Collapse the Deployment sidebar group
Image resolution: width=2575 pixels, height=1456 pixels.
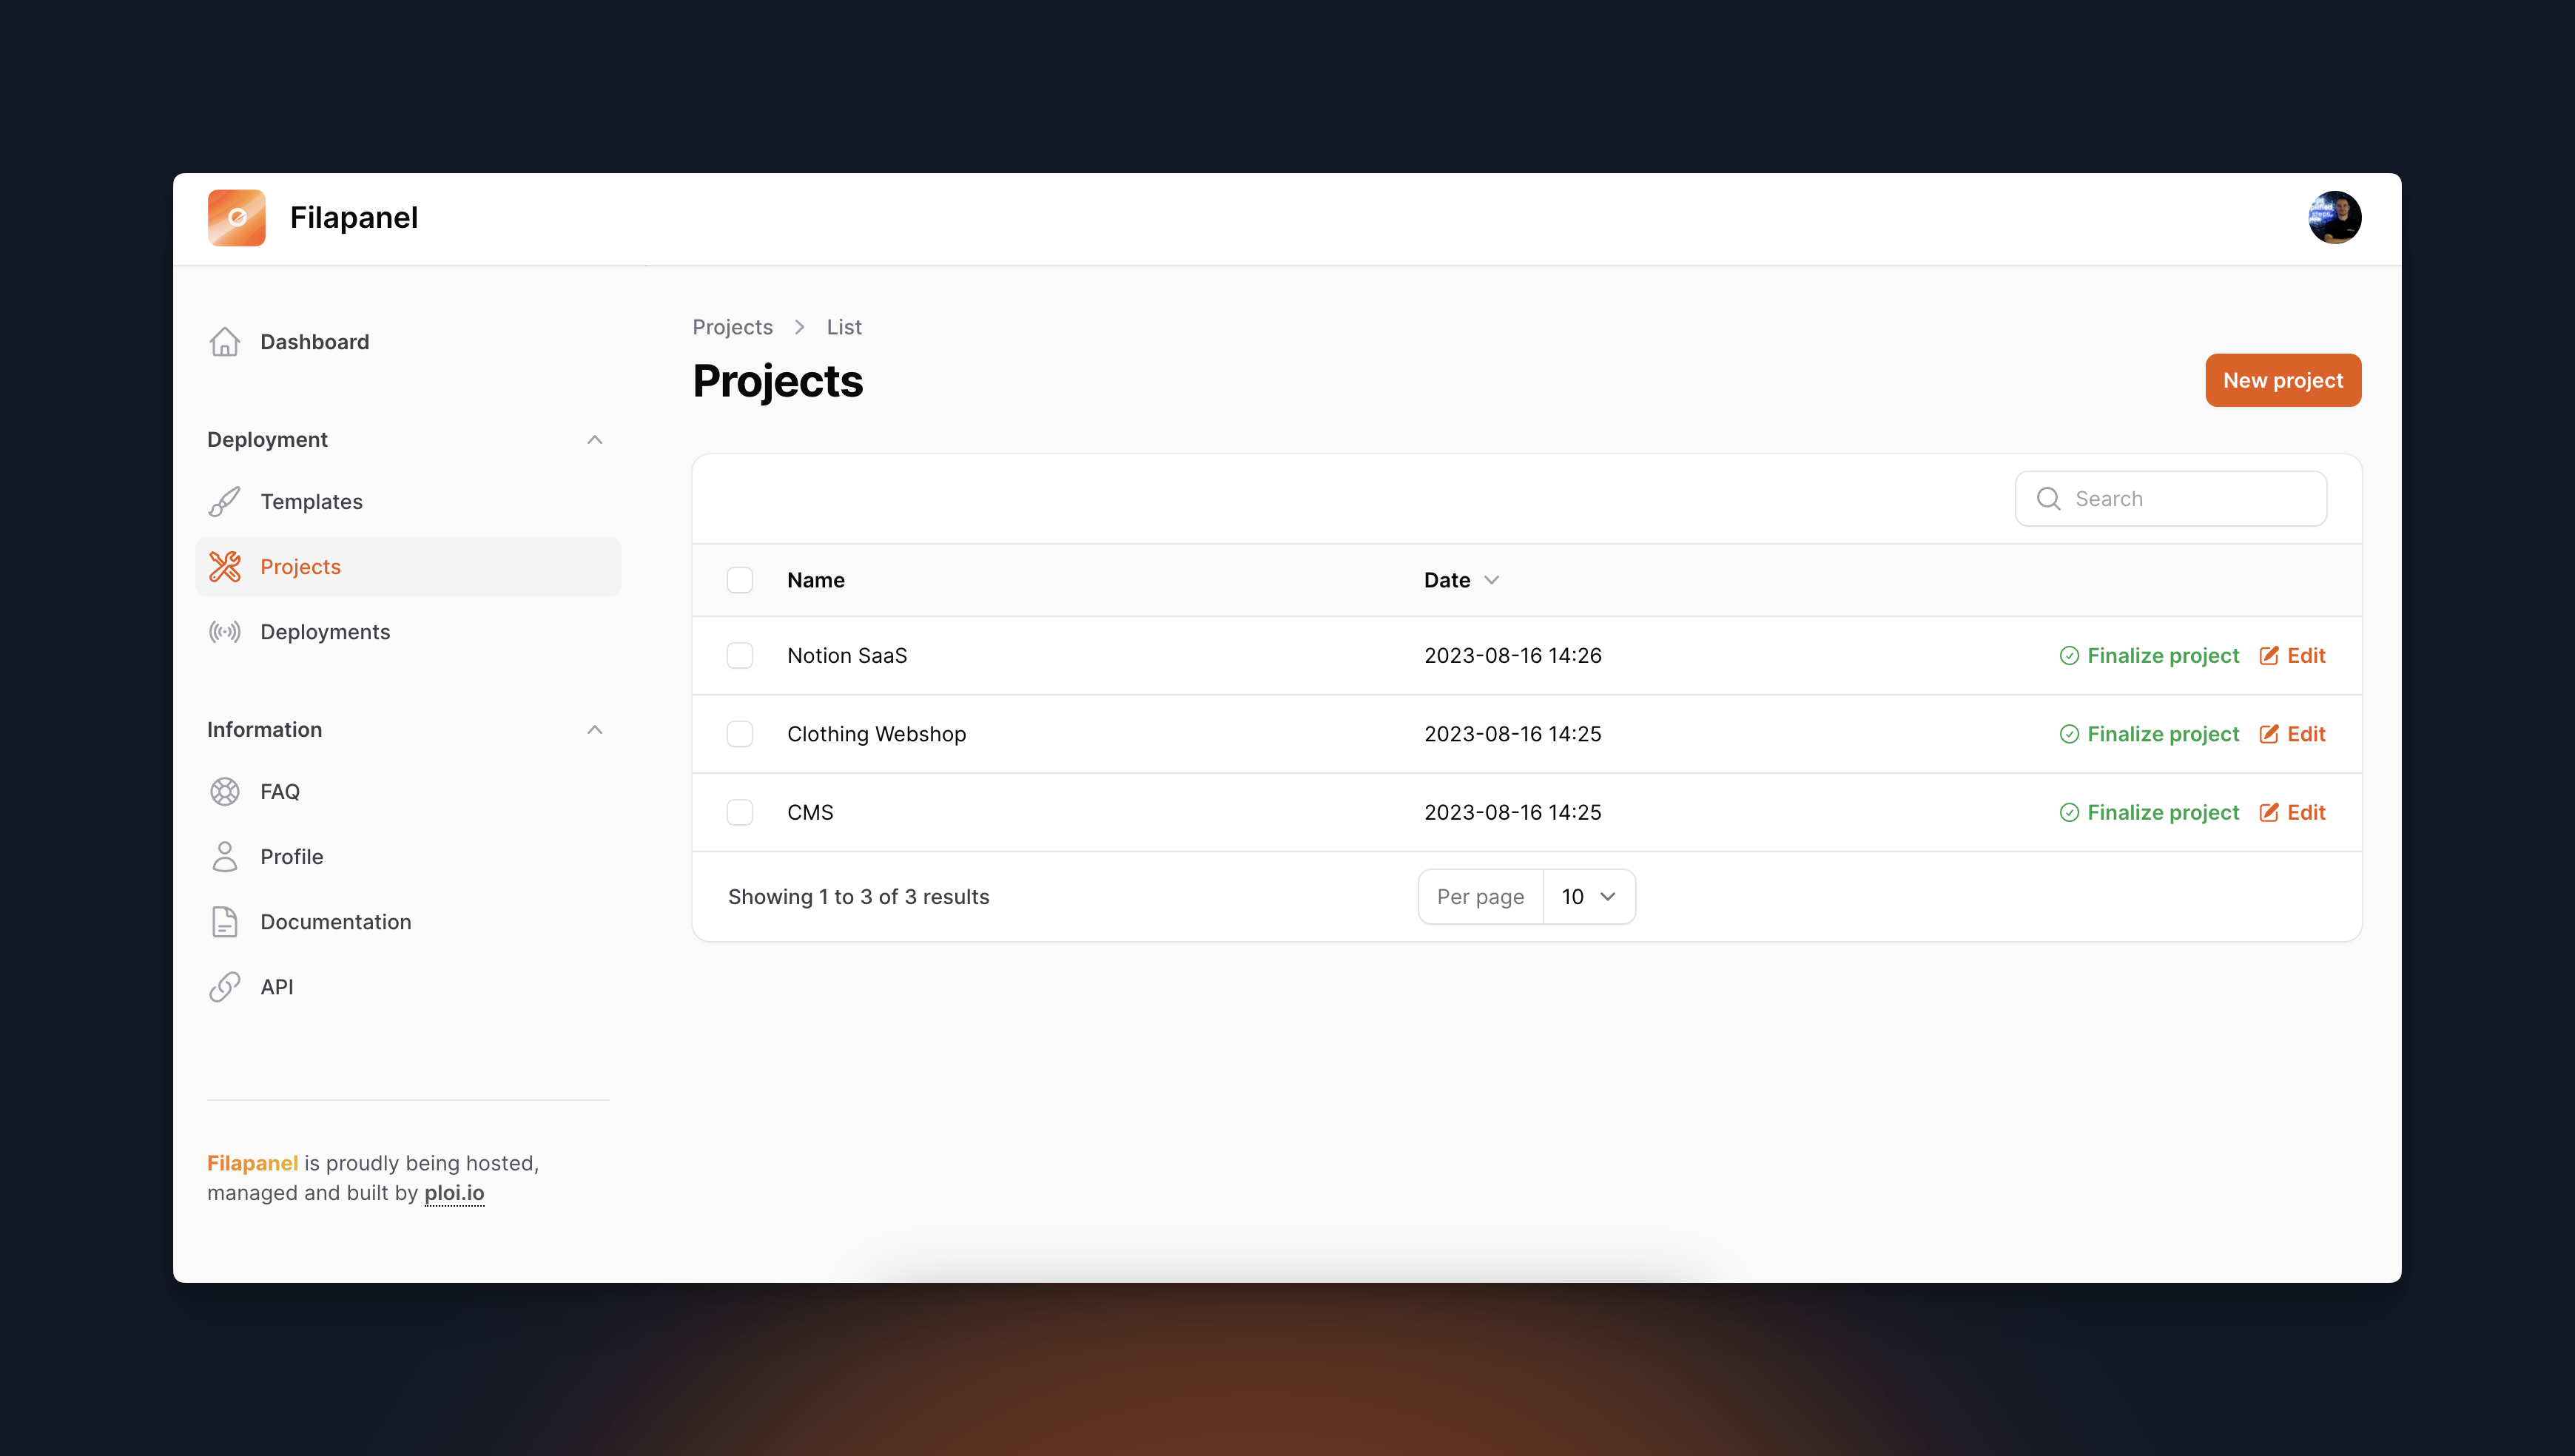[x=594, y=440]
